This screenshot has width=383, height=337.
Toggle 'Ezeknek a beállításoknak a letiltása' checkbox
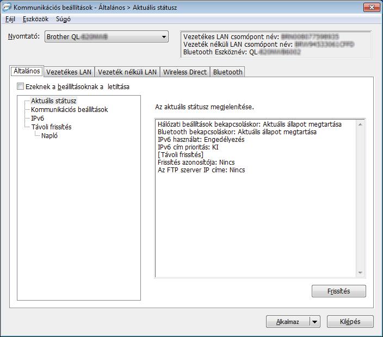[20, 86]
